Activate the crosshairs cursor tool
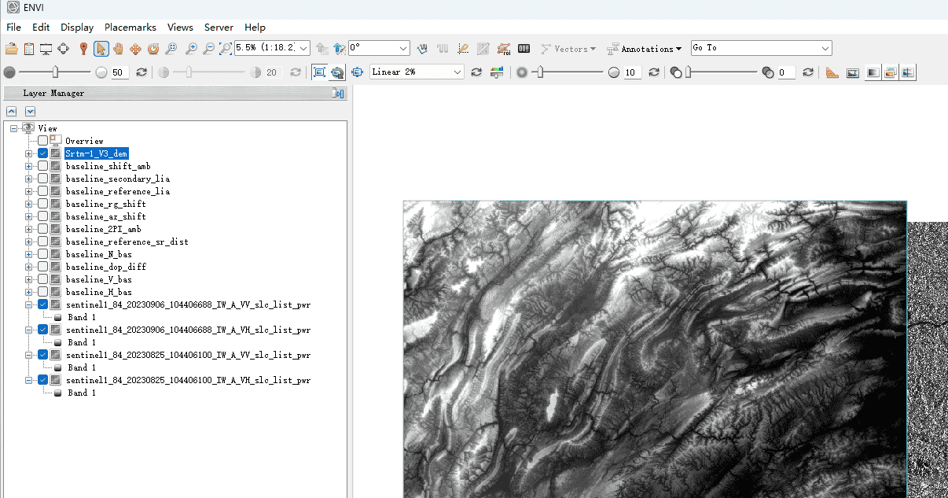948x498 pixels. click(64, 49)
